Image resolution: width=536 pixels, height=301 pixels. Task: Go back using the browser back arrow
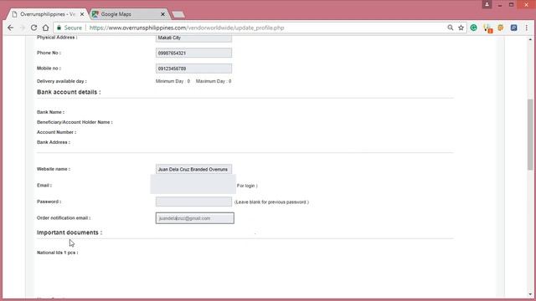(x=11, y=28)
